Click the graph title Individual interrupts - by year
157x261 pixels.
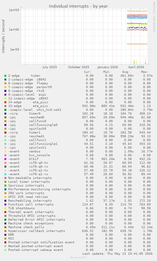click(x=78, y=6)
